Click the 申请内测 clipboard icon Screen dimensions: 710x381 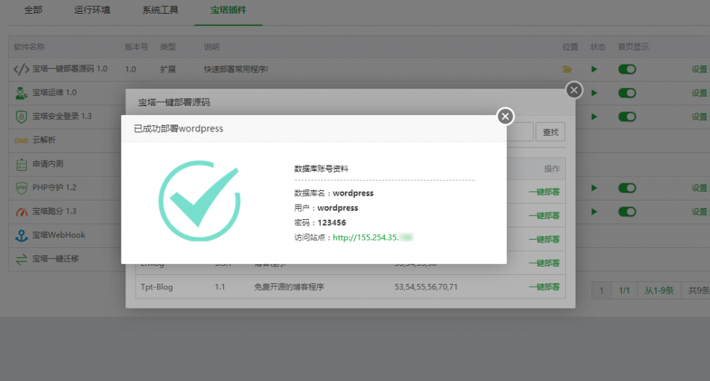(x=21, y=164)
